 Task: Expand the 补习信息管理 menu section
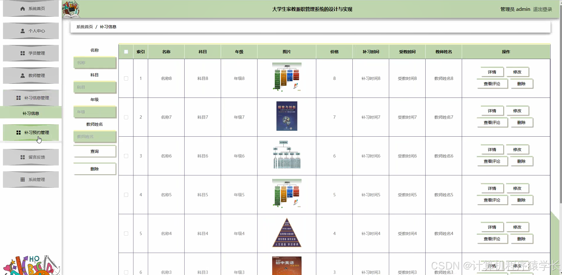37,98
